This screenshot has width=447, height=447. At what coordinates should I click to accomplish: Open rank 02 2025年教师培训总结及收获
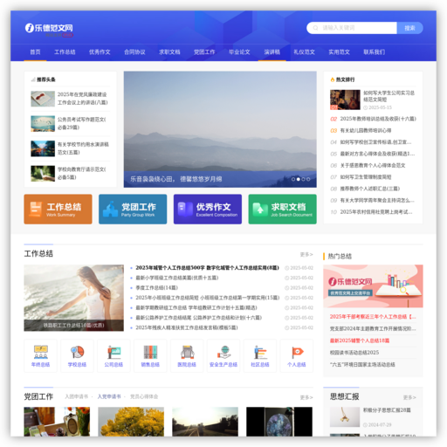[378, 119]
